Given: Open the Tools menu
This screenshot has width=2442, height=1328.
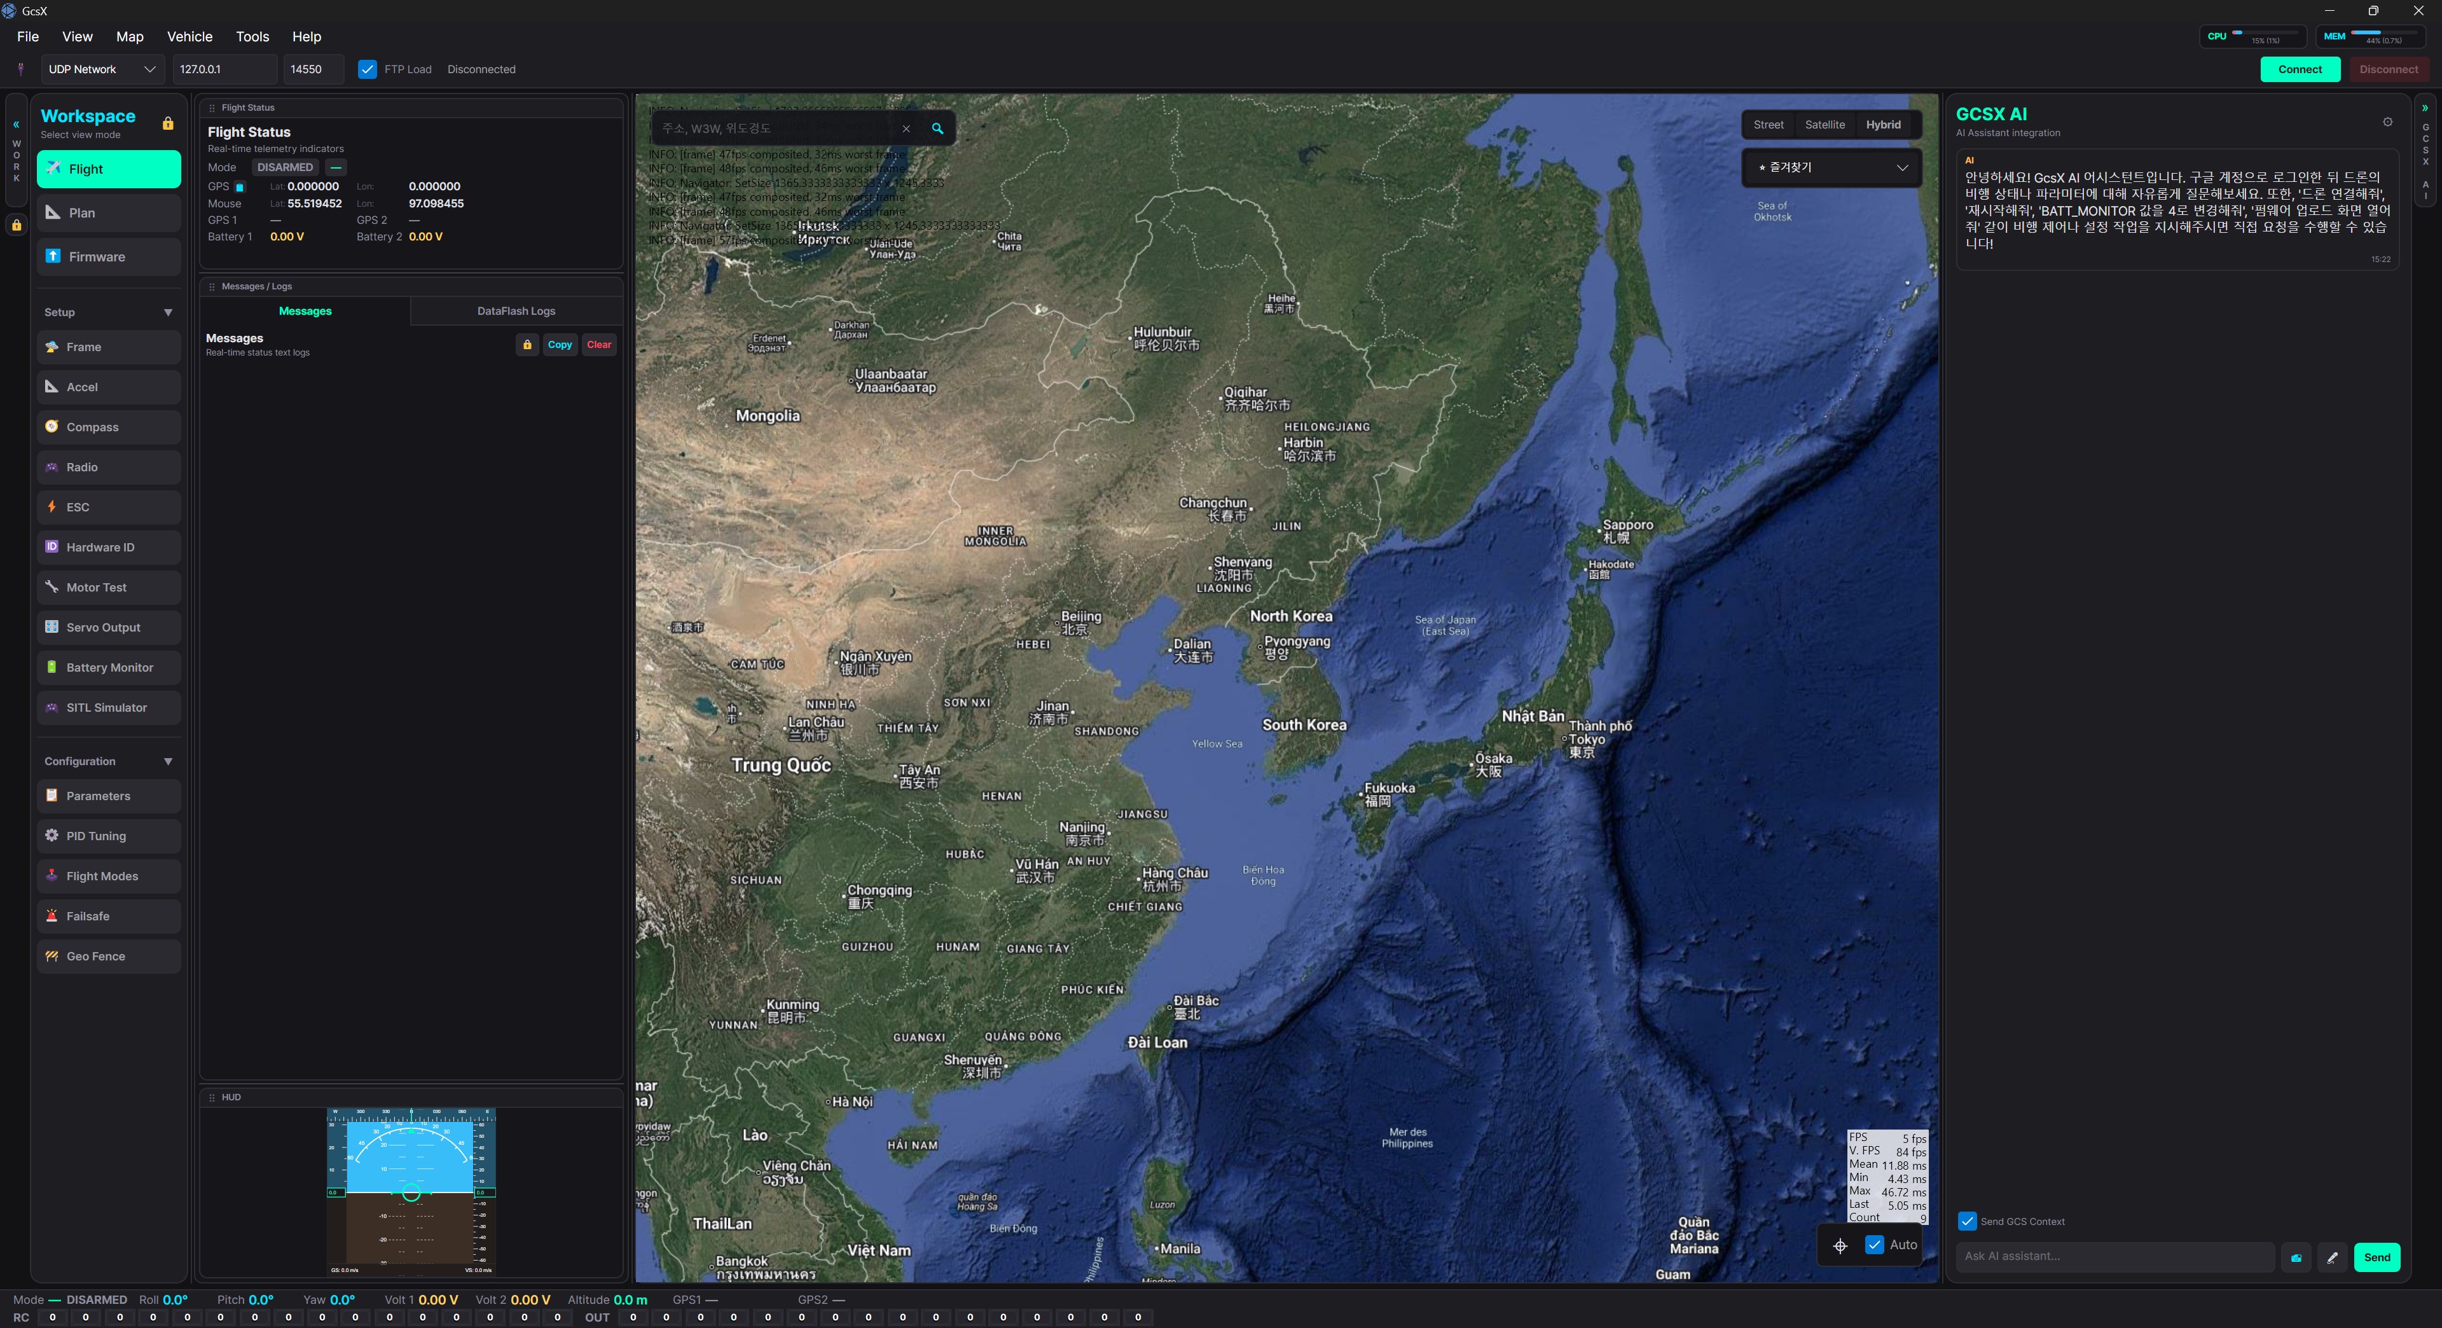Looking at the screenshot, I should (x=252, y=37).
